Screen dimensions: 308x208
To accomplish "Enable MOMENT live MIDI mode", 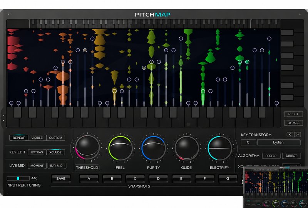I will click(37, 166).
